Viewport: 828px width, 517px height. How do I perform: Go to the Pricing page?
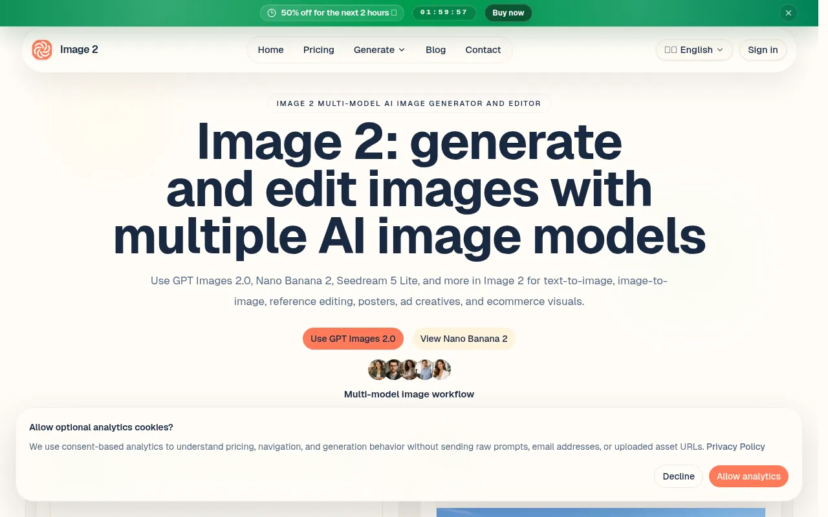(319, 50)
